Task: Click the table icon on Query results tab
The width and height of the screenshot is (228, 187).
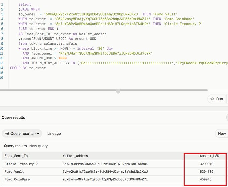Action: point(7,133)
